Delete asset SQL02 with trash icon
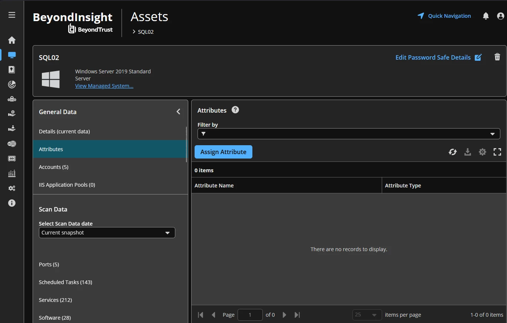Screen dimensions: 507x323 point(497,57)
